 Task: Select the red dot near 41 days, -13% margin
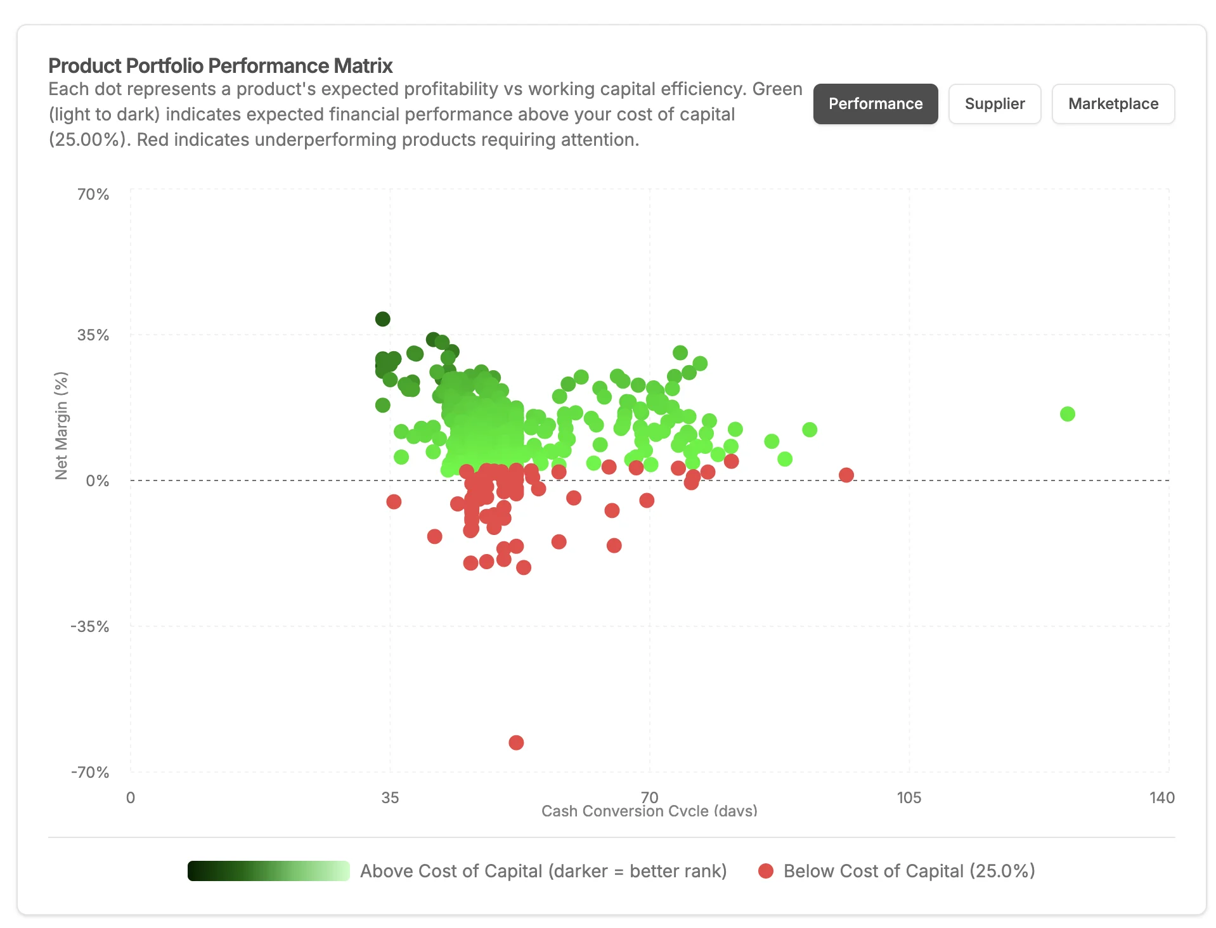tap(434, 536)
